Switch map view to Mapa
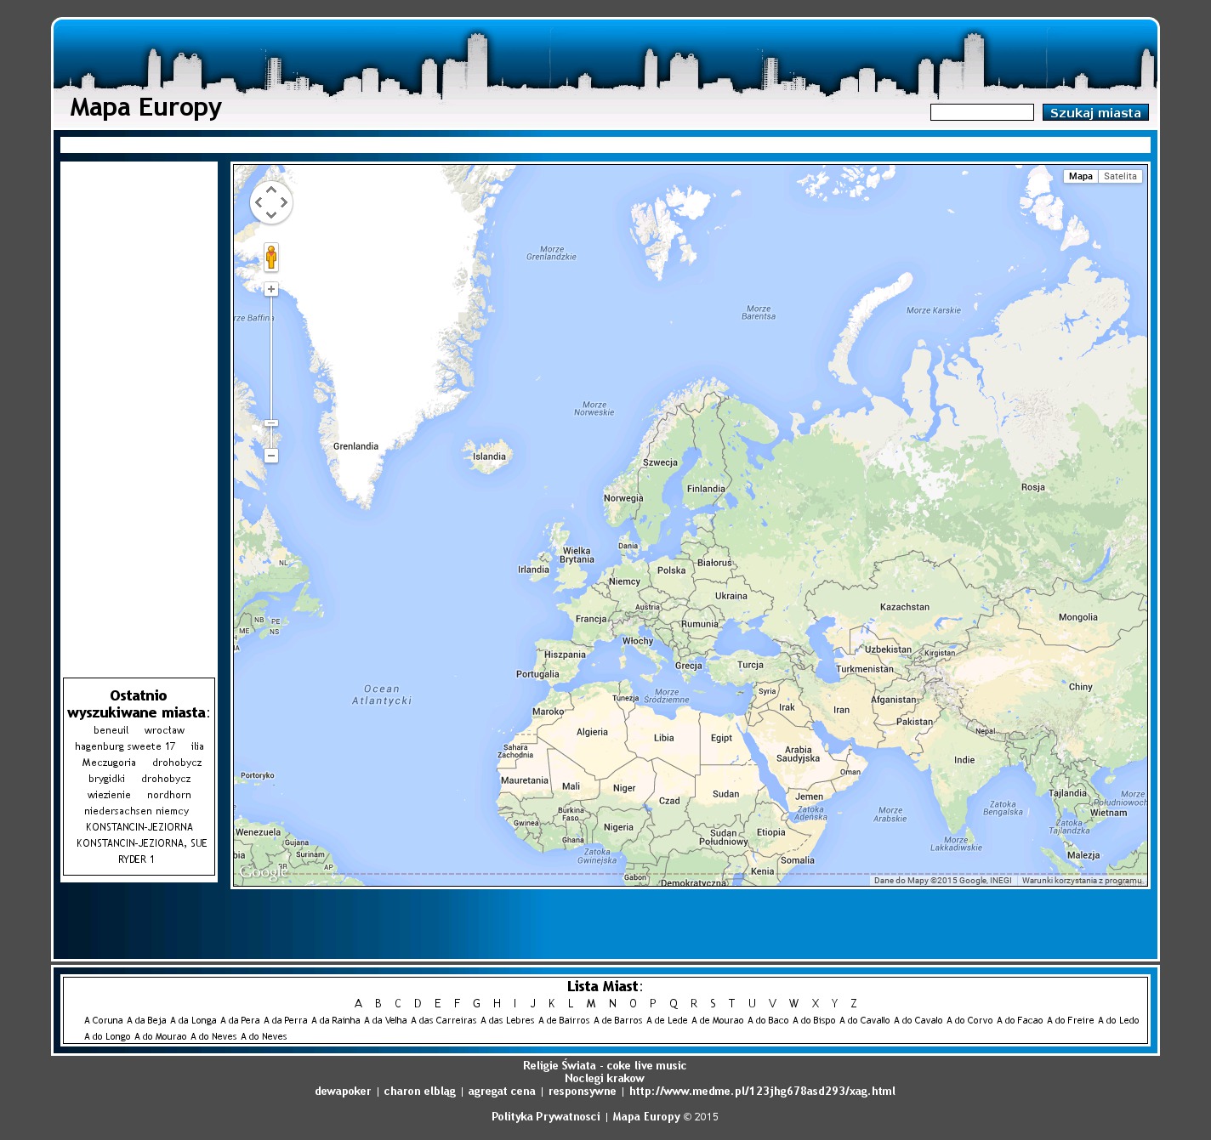The width and height of the screenshot is (1211, 1140). pos(1080,177)
